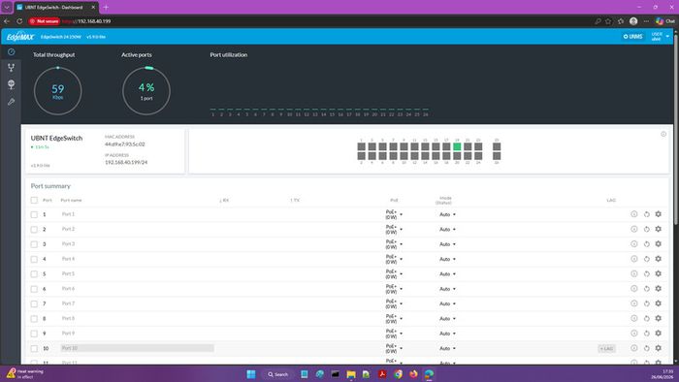Click the UNMS button in header
Viewport: 679px width, 382px height.
[632, 37]
